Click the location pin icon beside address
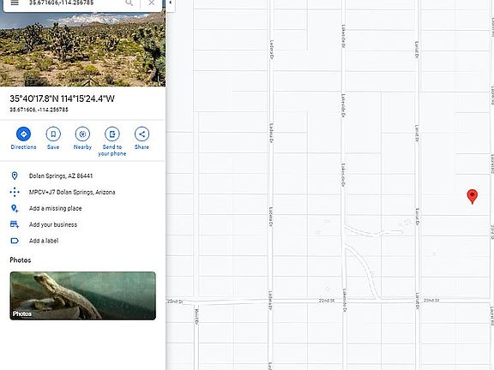 [x=15, y=176]
